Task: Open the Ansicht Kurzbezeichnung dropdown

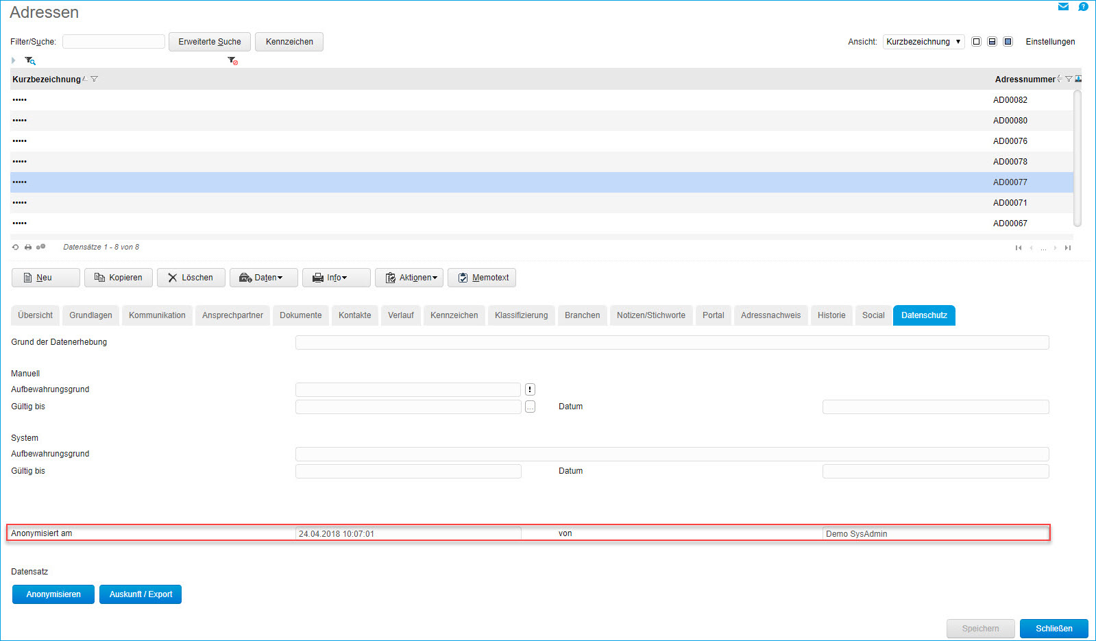Action: [x=923, y=42]
